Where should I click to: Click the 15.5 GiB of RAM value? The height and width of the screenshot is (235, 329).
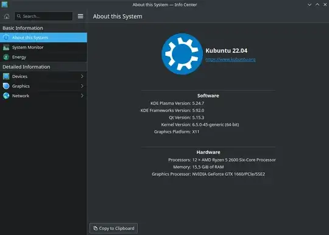[x=208, y=167]
